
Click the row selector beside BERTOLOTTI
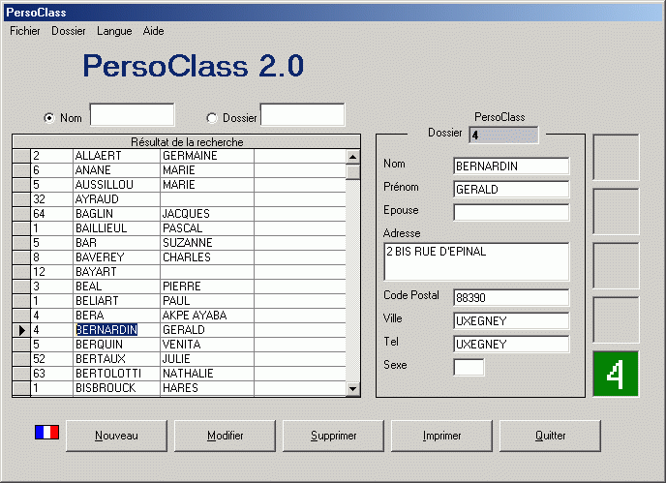21,374
